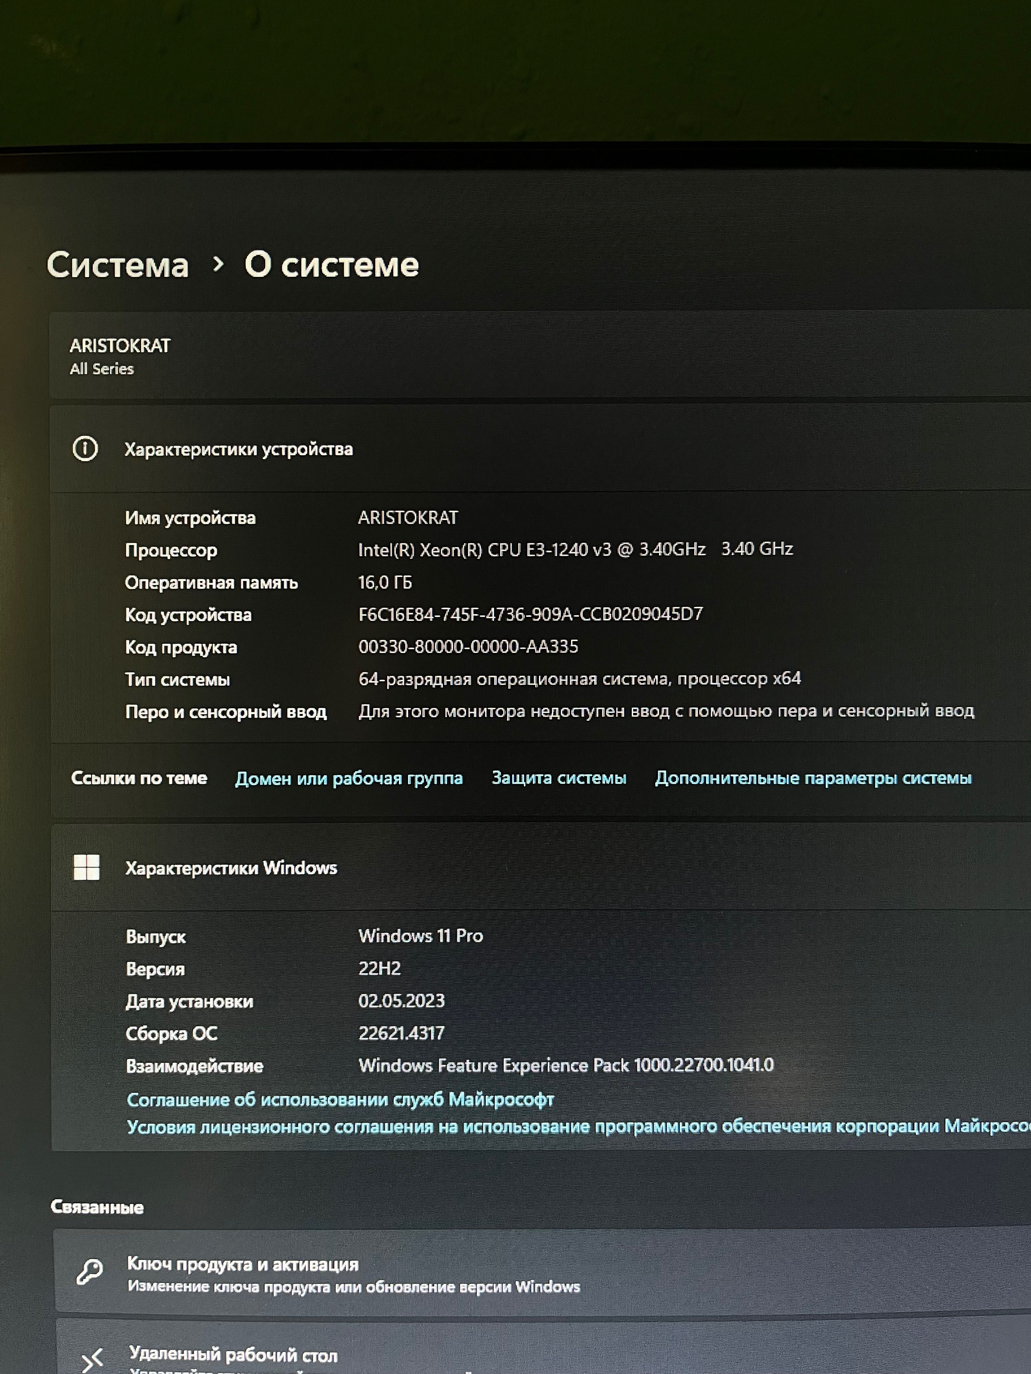Open Домен или рабочая группа link
Image resolution: width=1031 pixels, height=1374 pixels.
coord(349,778)
